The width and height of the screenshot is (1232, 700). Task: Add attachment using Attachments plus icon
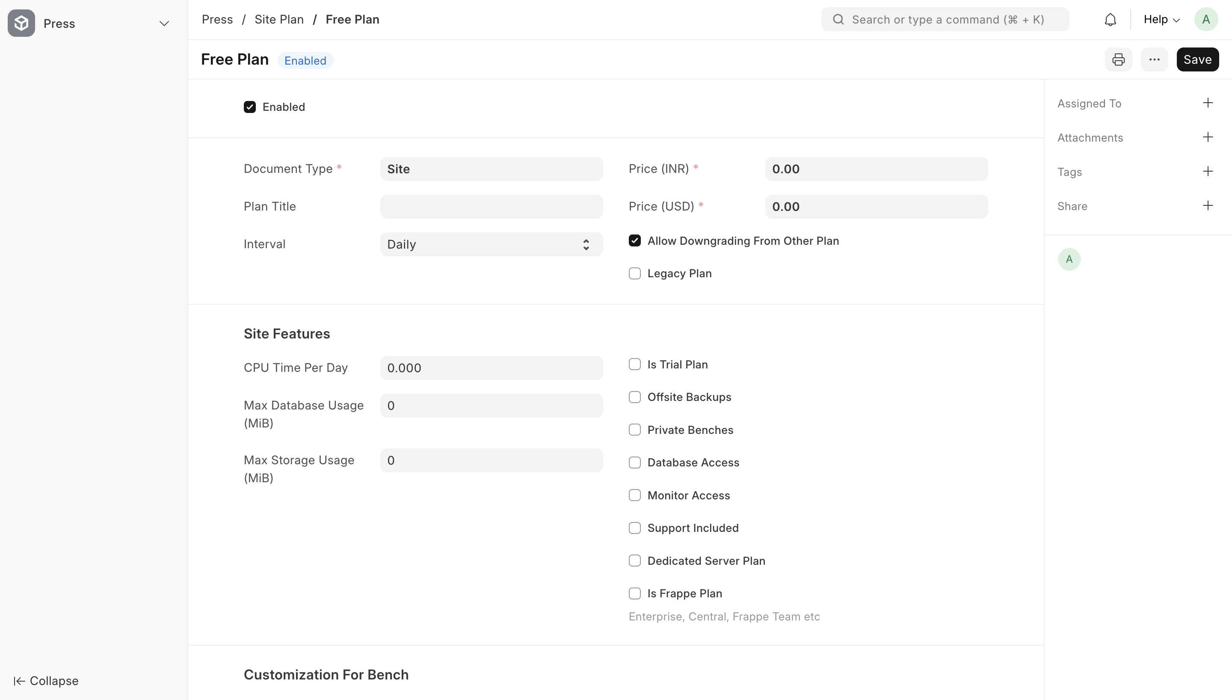[1208, 137]
